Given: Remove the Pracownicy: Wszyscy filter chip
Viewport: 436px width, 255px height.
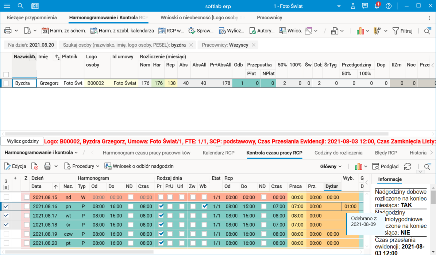Looking at the screenshot, I should tap(254, 45).
